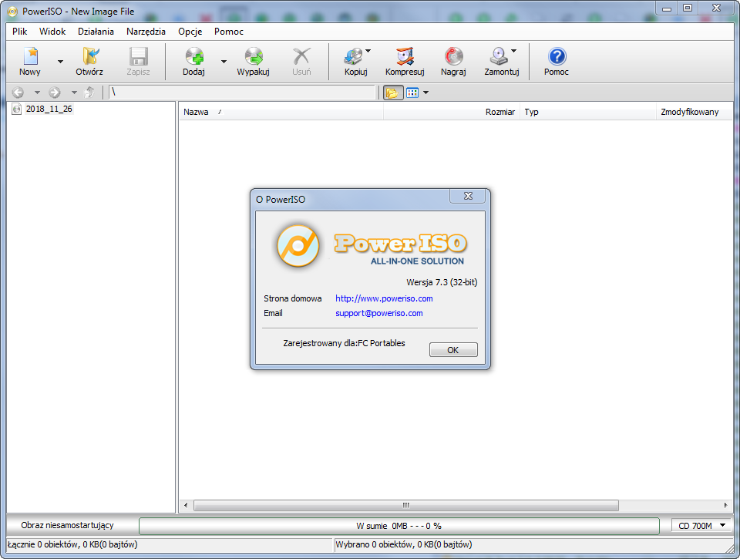Click the Wybrano 0 obiektów status text
Image resolution: width=740 pixels, height=559 pixels.
tap(403, 544)
